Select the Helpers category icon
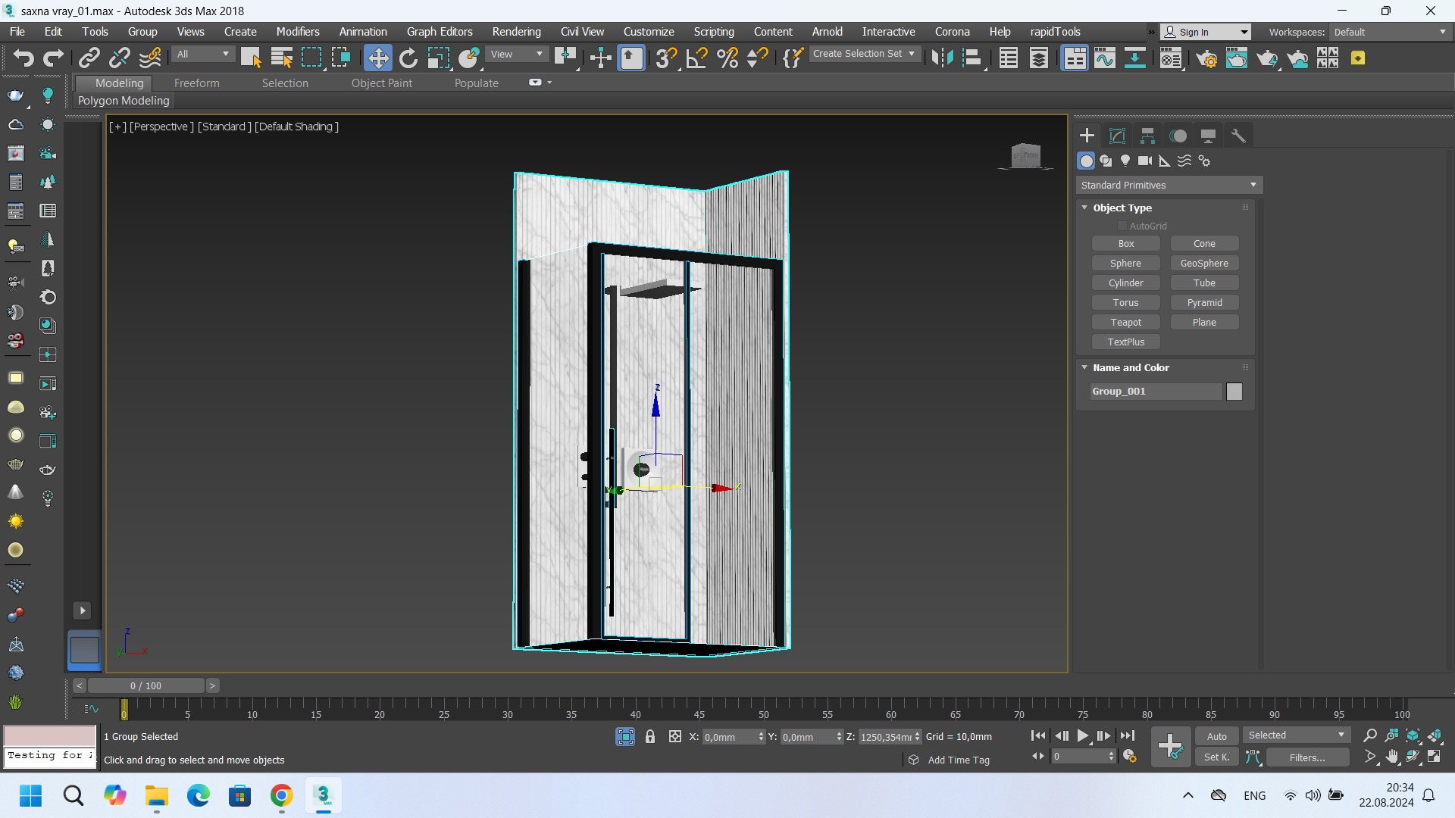 [x=1165, y=161]
